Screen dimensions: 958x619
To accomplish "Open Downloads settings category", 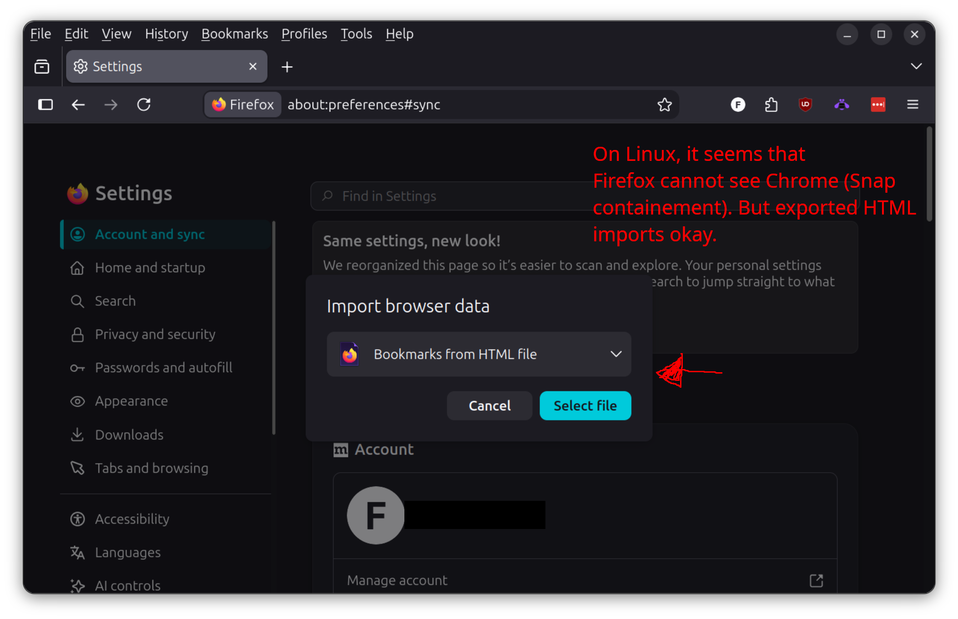I will pyautogui.click(x=166, y=435).
